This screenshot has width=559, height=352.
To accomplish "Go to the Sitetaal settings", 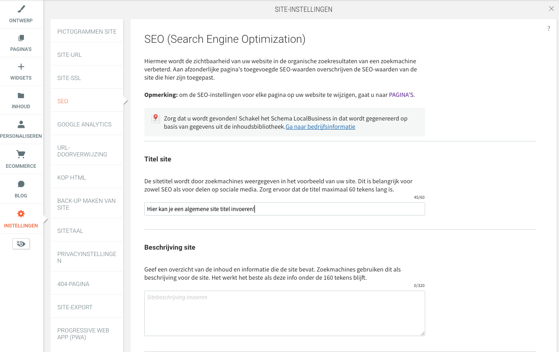I will (x=70, y=231).
